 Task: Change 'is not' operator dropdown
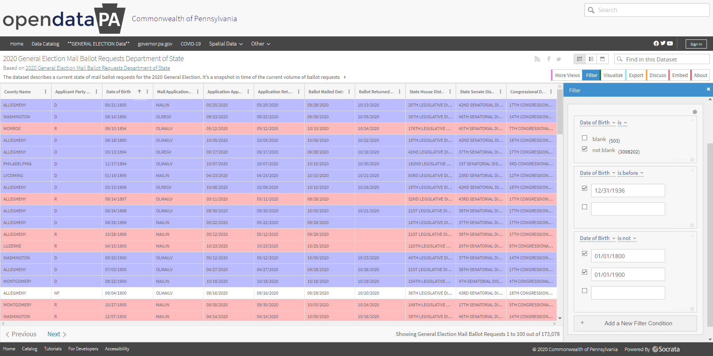tap(627, 238)
